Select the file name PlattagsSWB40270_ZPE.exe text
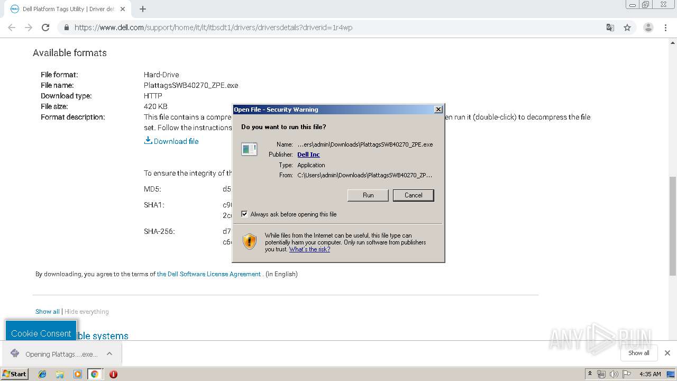Viewport: 677px width, 381px height. [191, 85]
